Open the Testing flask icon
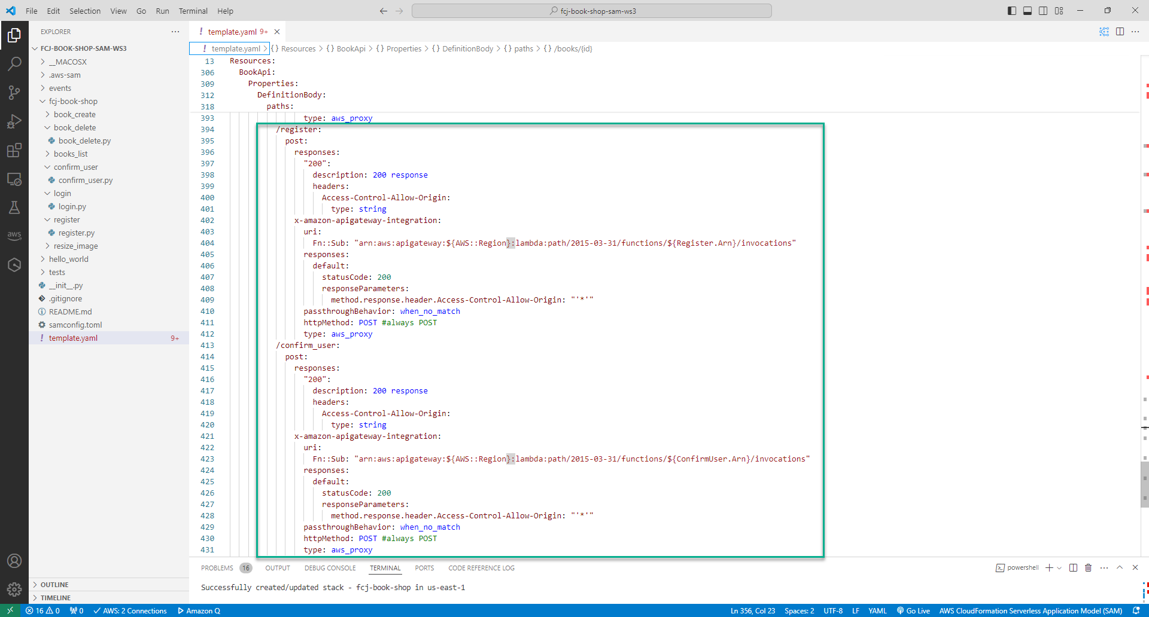1149x617 pixels. point(14,207)
